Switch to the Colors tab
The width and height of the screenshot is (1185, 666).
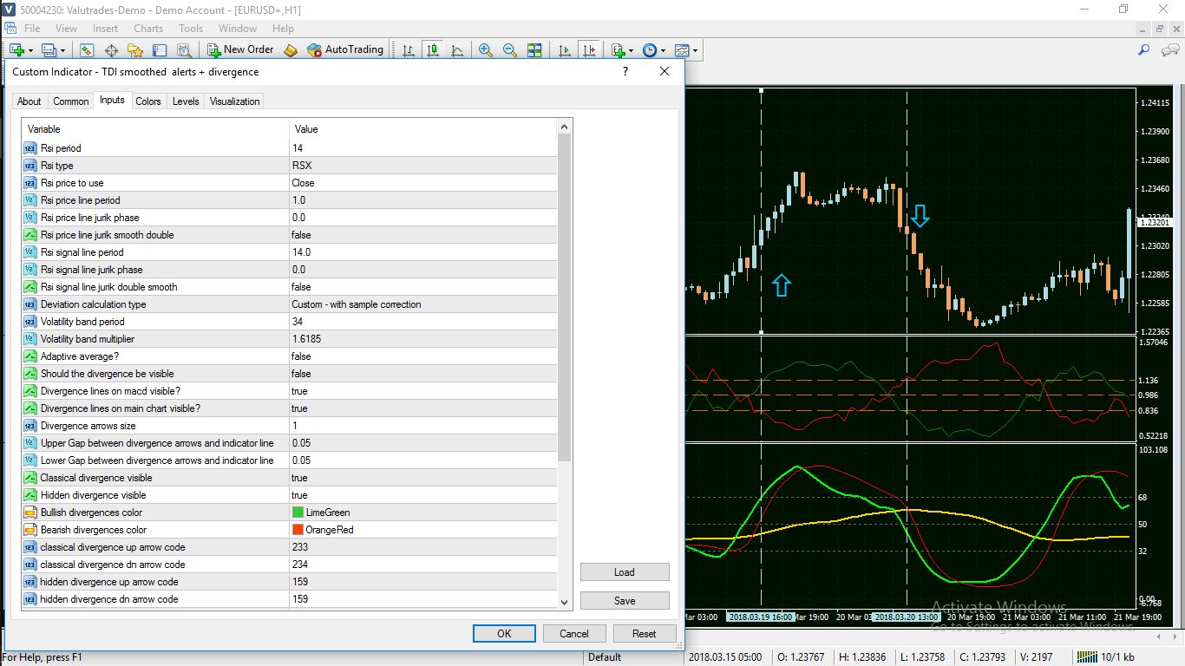click(148, 101)
